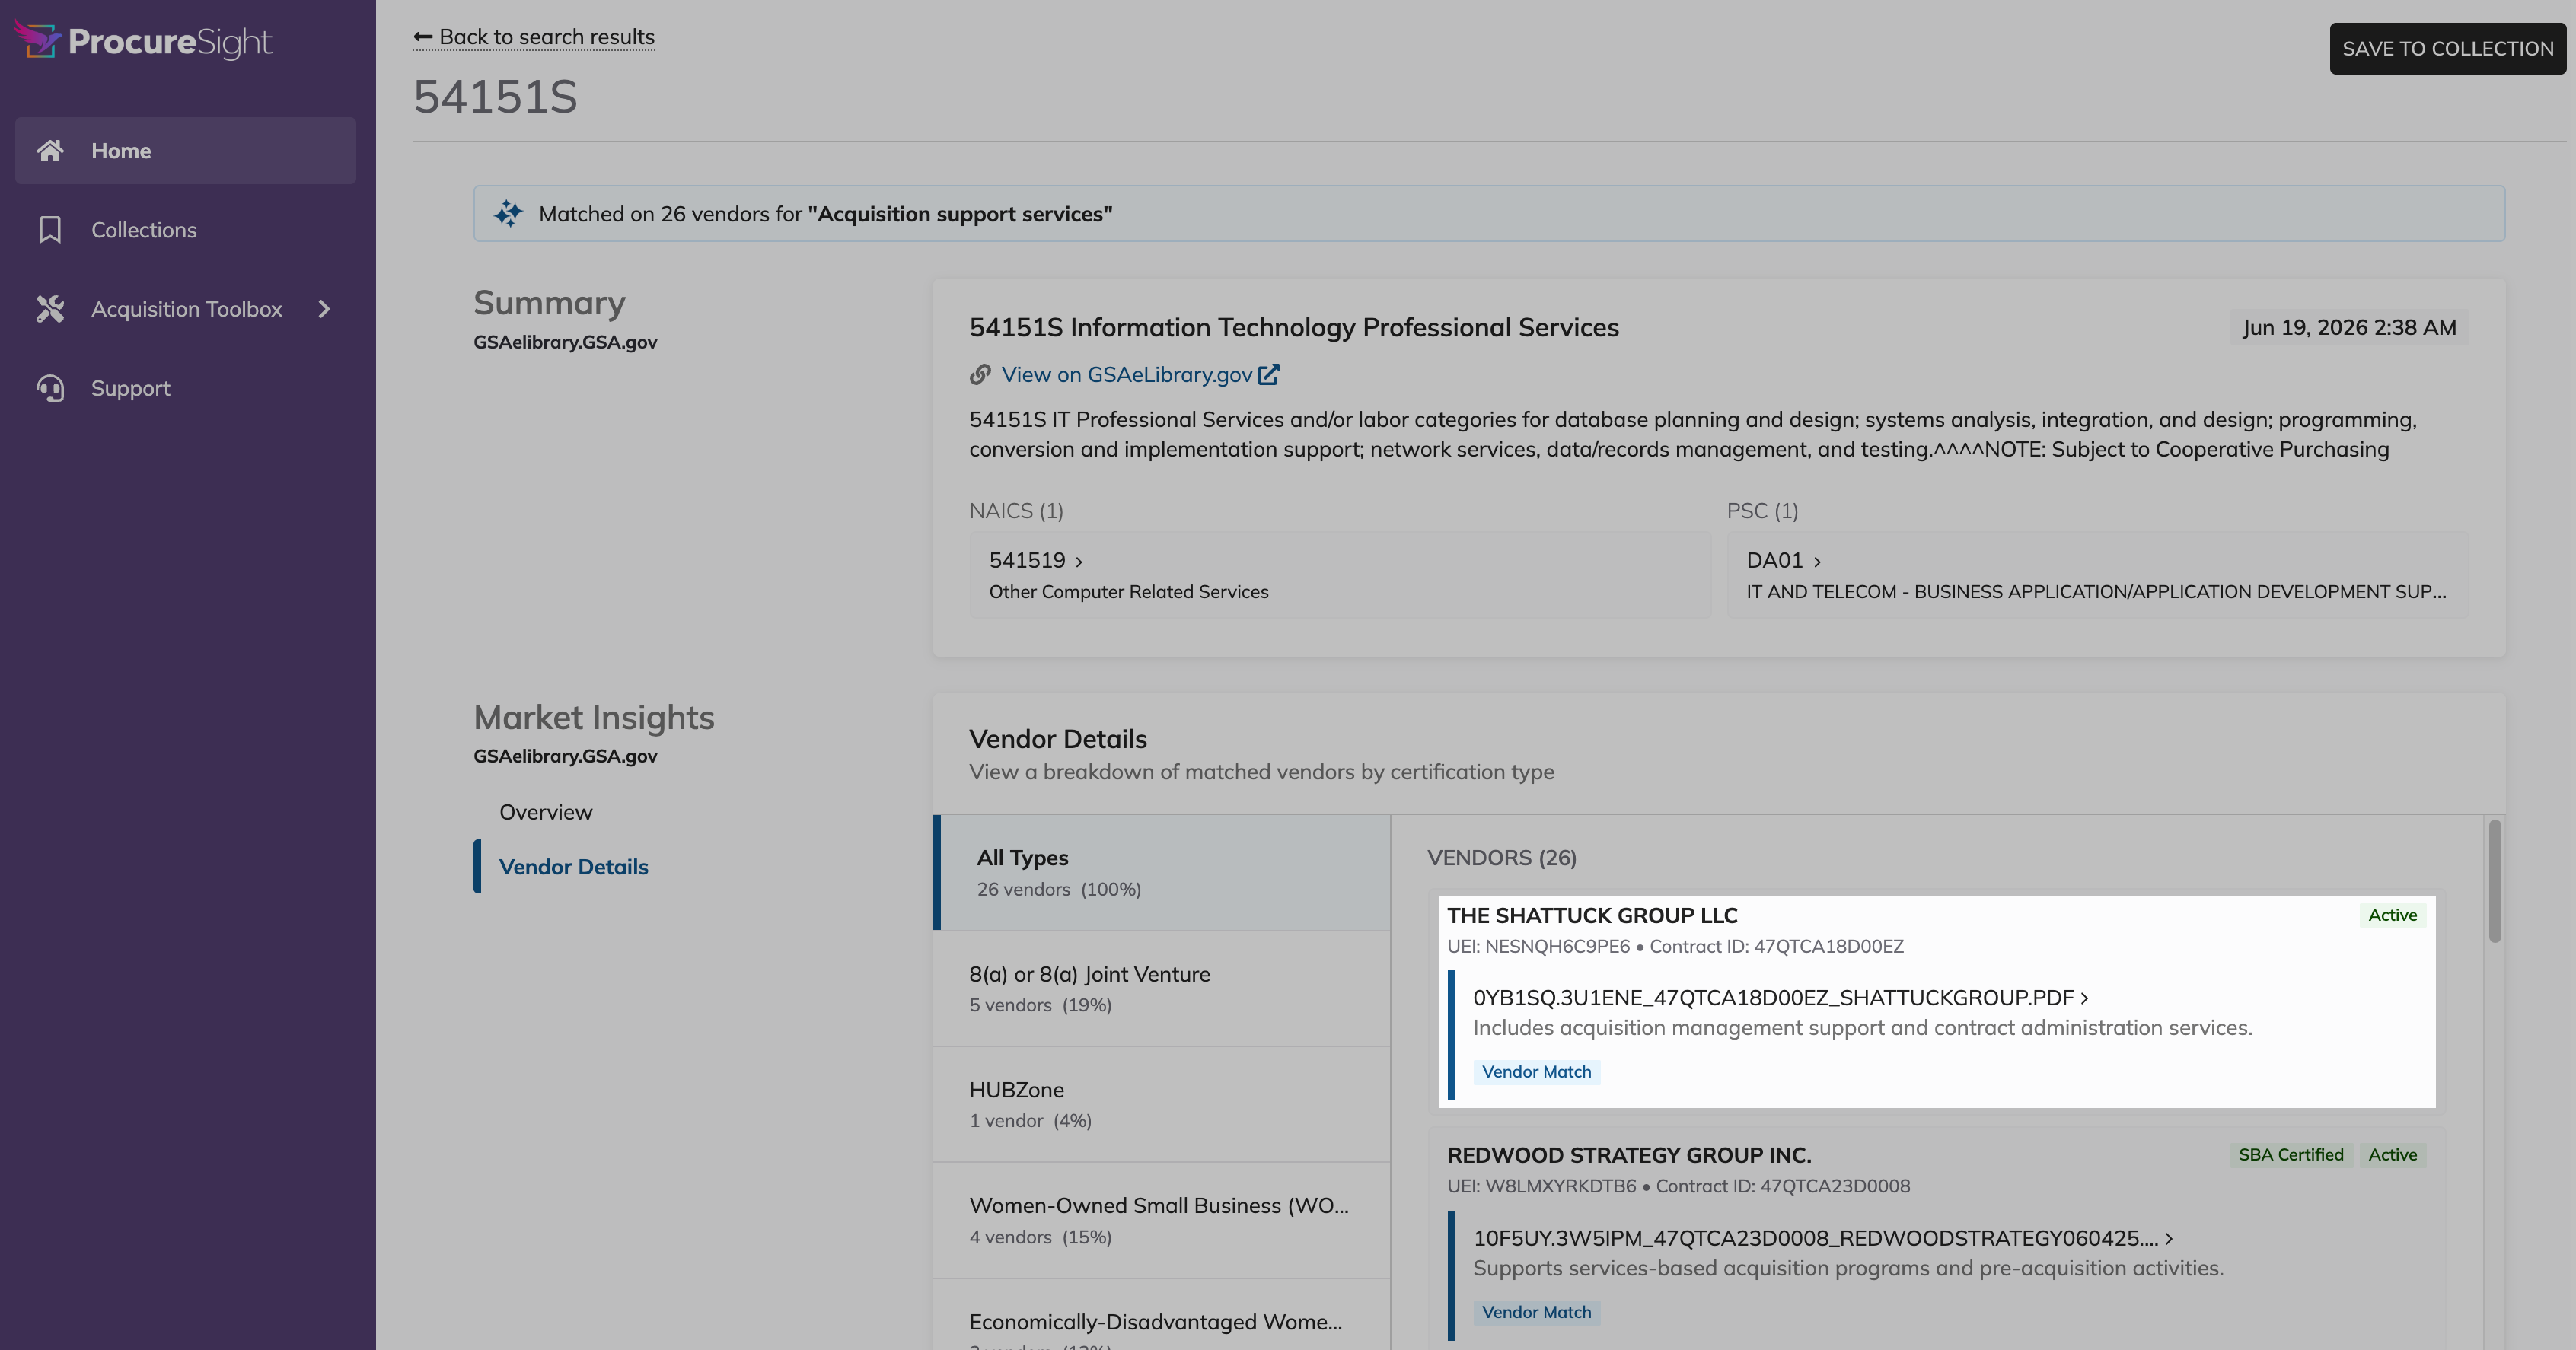Click the chain link icon

980,374
